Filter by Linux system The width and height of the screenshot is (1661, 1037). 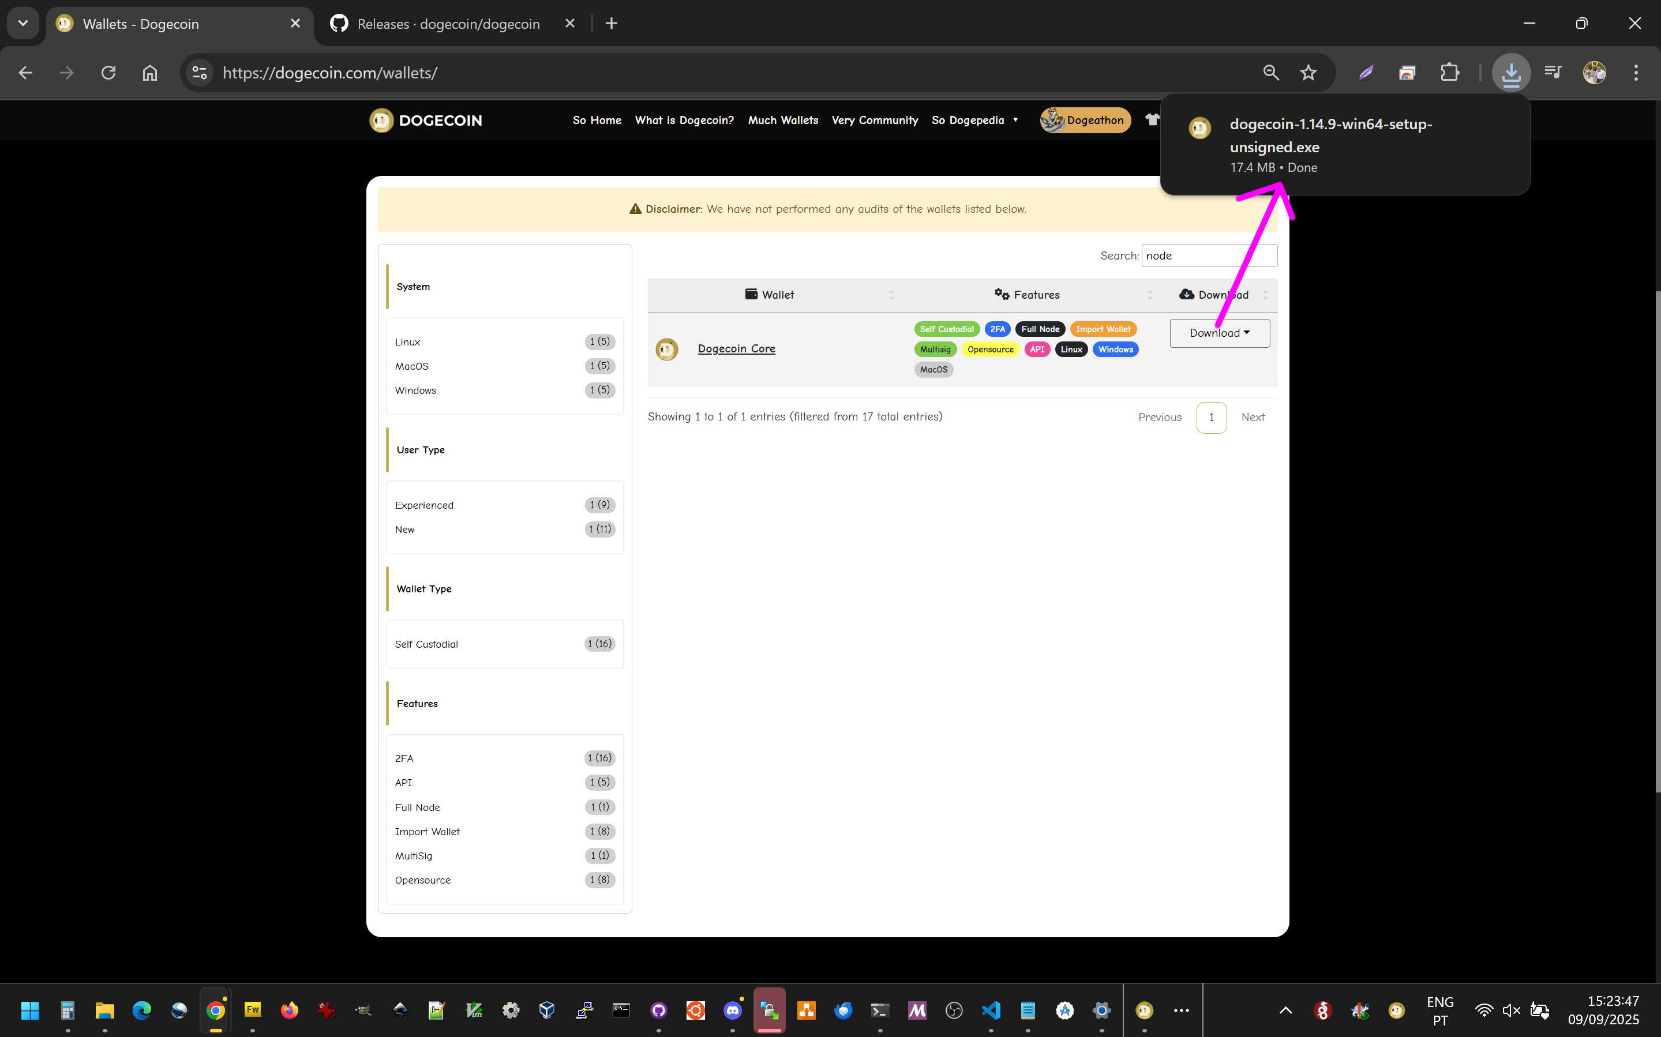click(504, 341)
